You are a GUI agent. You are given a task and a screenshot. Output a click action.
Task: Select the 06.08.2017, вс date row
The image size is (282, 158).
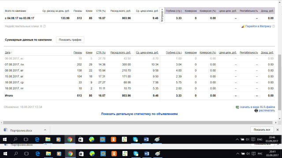pos(139,58)
